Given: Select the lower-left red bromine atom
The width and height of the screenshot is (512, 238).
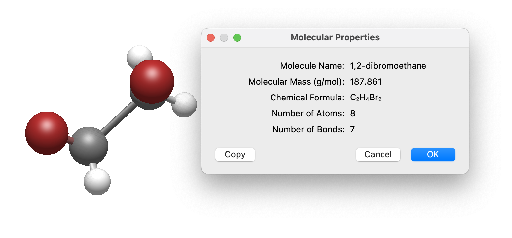Looking at the screenshot, I should click(47, 133).
